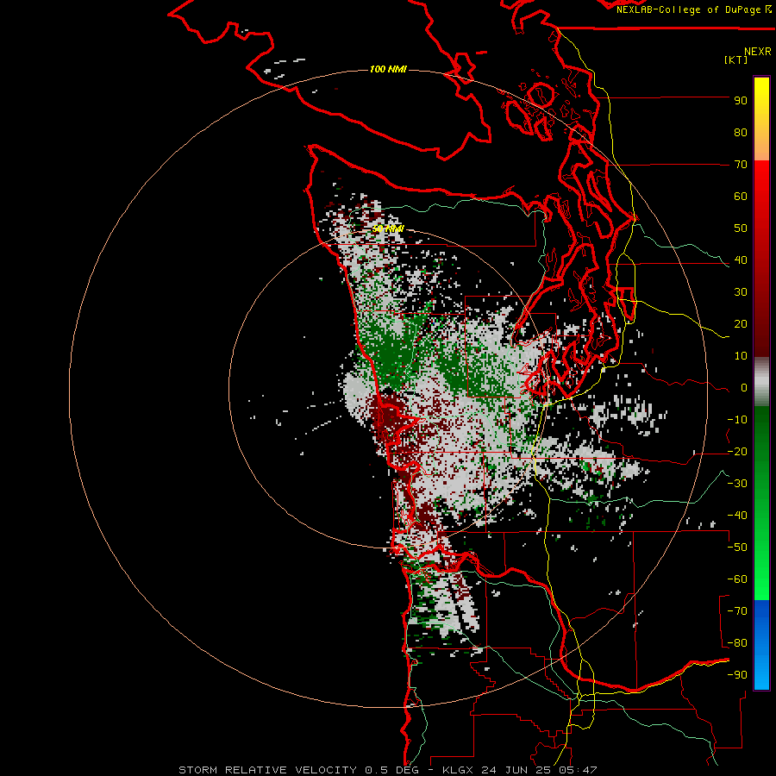Click the -70 value on velocity scale
Image resolution: width=776 pixels, height=776 pixels.
[737, 611]
